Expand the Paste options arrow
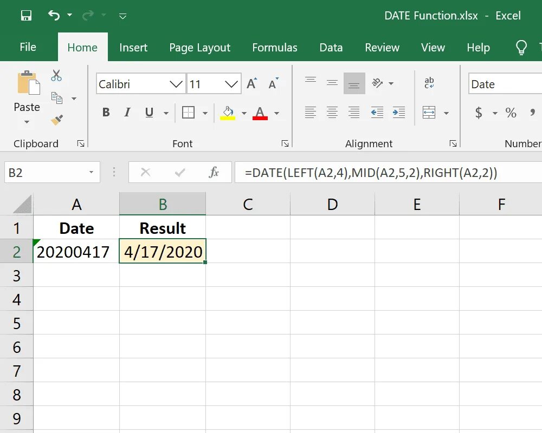Screen dimensions: 542x433 [27, 122]
